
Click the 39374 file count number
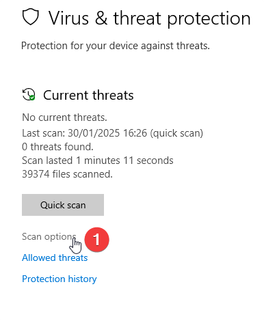coord(36,174)
